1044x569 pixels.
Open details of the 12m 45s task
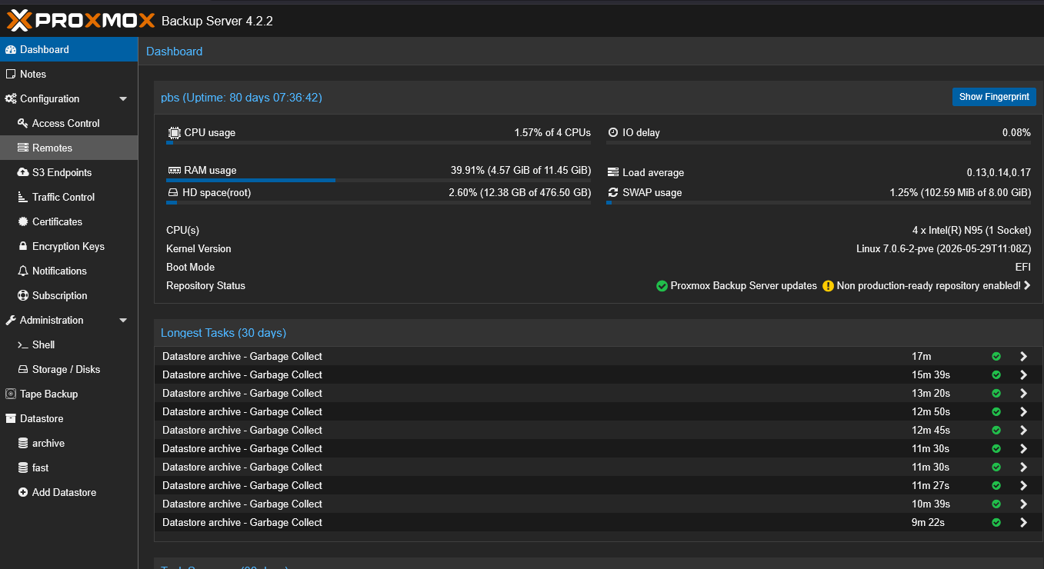pyautogui.click(x=1023, y=430)
